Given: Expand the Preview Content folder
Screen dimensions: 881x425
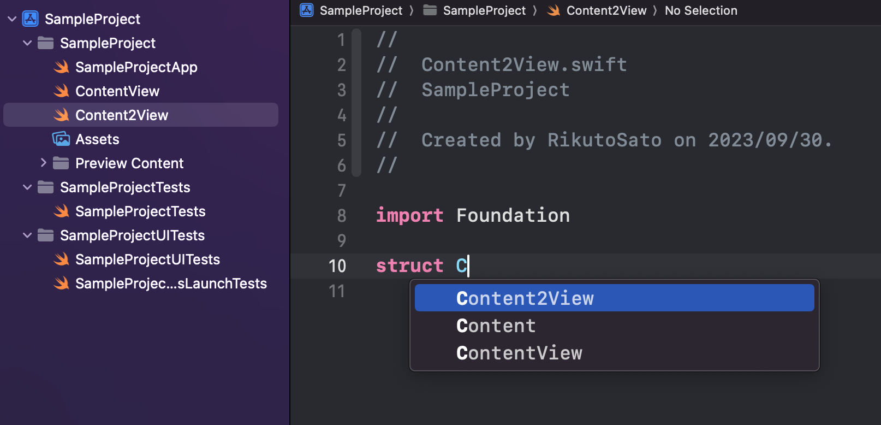Looking at the screenshot, I should pos(43,163).
